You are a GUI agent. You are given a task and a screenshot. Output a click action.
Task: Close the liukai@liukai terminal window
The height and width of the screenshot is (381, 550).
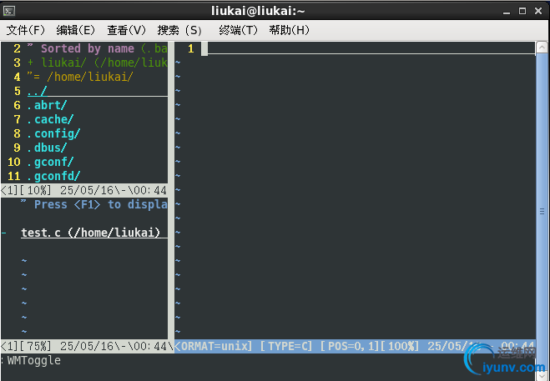pos(538,11)
